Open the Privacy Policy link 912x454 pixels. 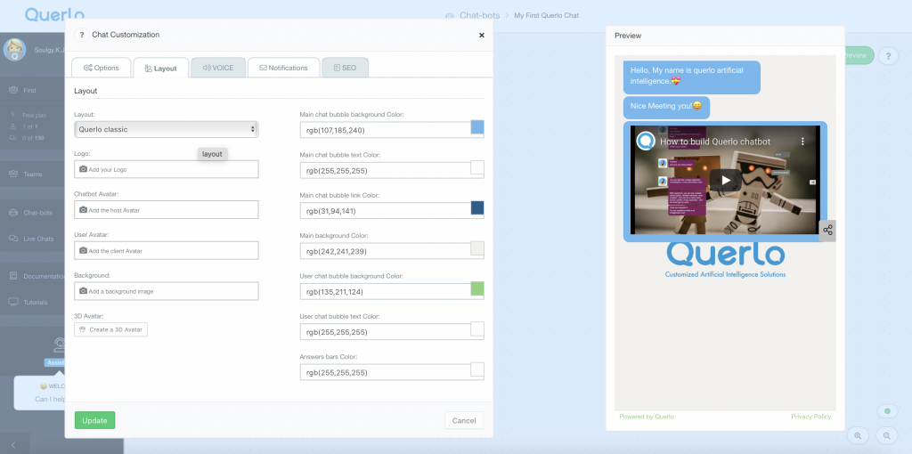click(810, 417)
